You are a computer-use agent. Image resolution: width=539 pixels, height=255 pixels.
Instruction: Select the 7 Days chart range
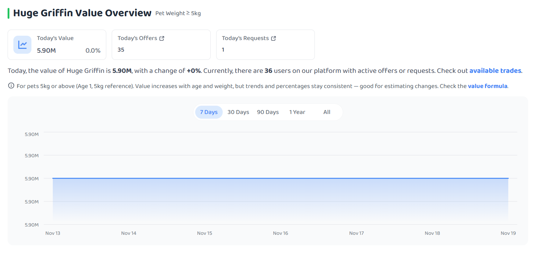click(209, 112)
